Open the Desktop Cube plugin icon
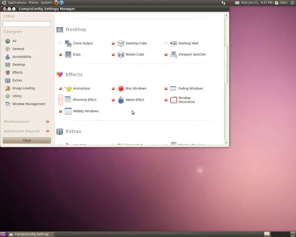296x237 pixels. (x=121, y=43)
